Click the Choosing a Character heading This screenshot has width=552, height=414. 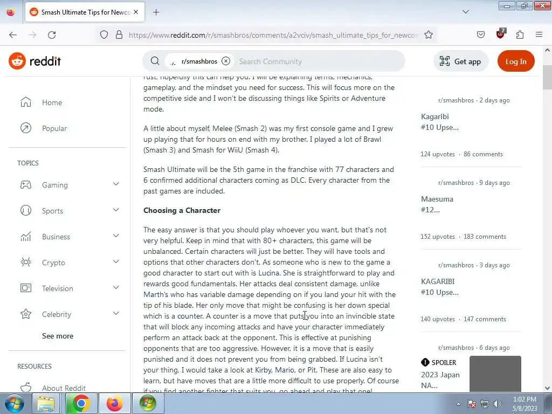pos(182,210)
